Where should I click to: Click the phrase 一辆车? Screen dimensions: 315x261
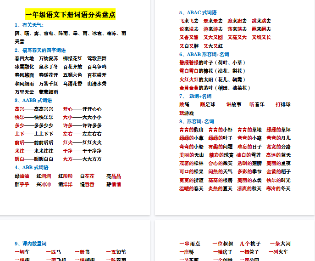[22, 252]
